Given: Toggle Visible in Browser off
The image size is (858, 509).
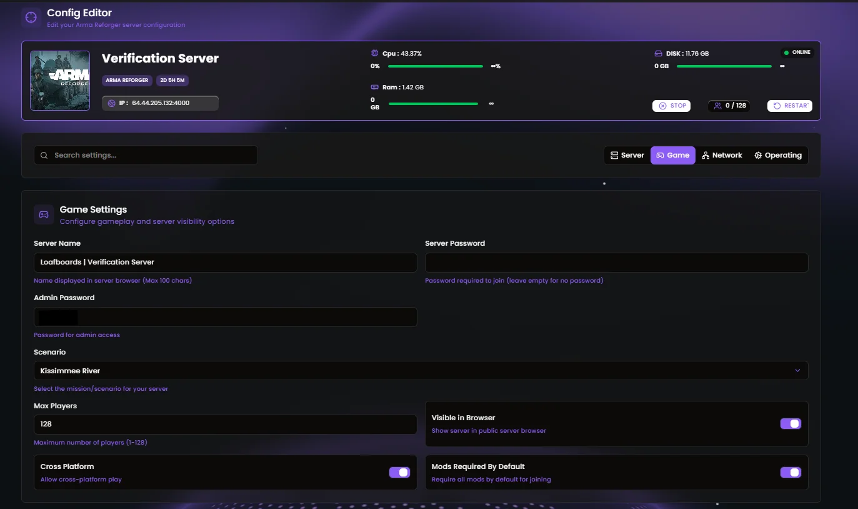Looking at the screenshot, I should (791, 423).
